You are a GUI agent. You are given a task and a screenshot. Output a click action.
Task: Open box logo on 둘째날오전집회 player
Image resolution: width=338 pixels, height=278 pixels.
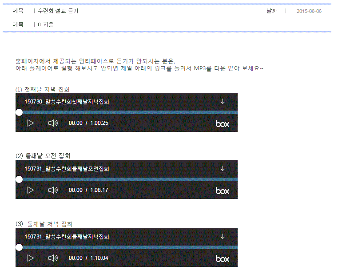point(222,191)
